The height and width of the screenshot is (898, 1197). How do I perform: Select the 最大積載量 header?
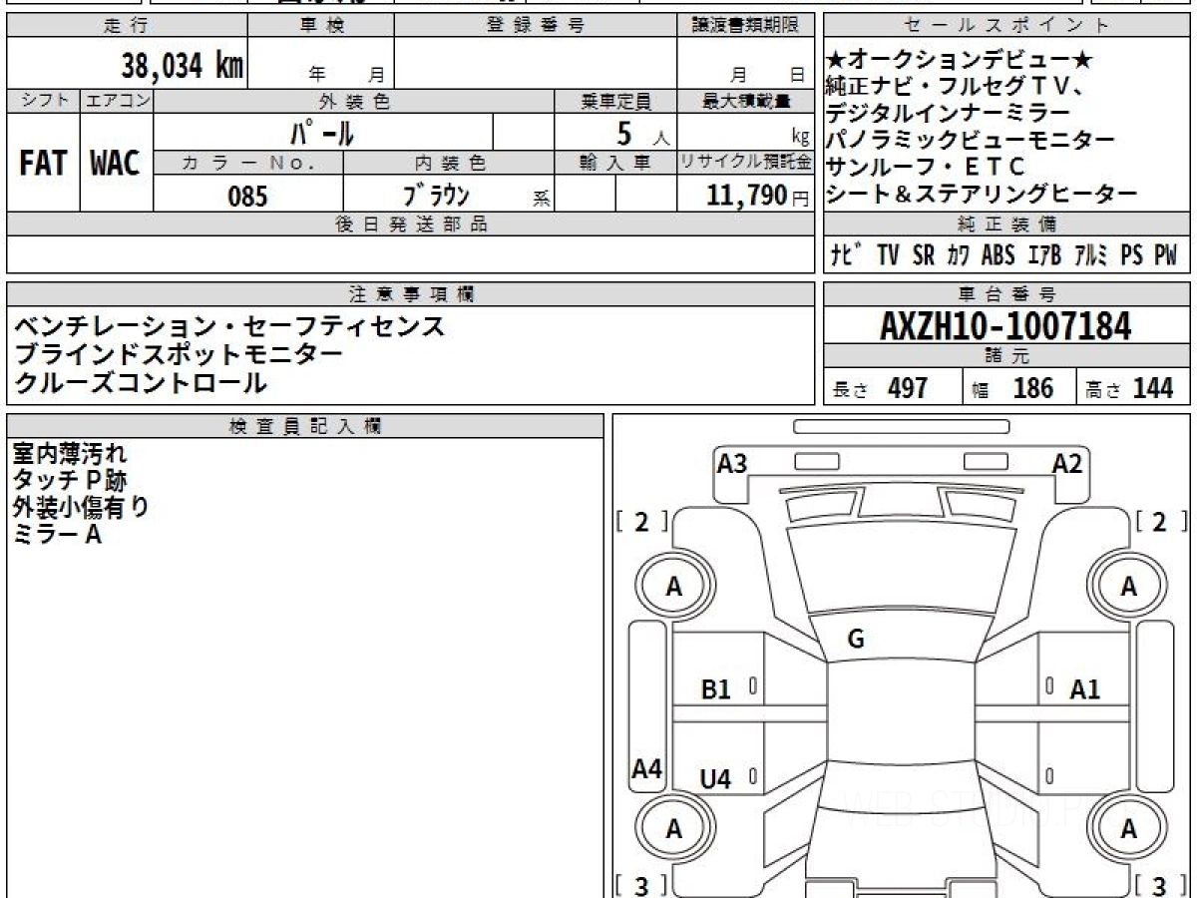[x=746, y=101]
